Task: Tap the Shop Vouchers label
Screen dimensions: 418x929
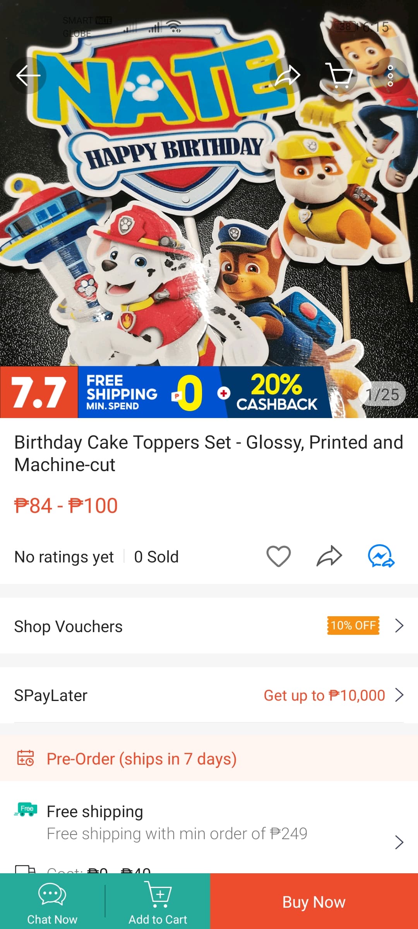Action: point(69,626)
